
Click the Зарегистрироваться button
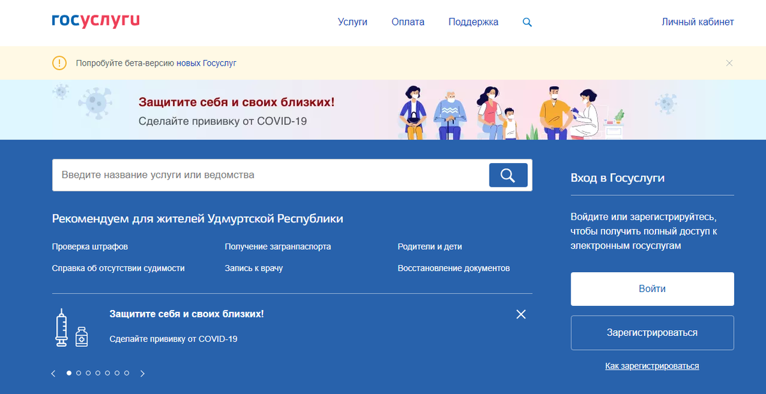pos(652,333)
